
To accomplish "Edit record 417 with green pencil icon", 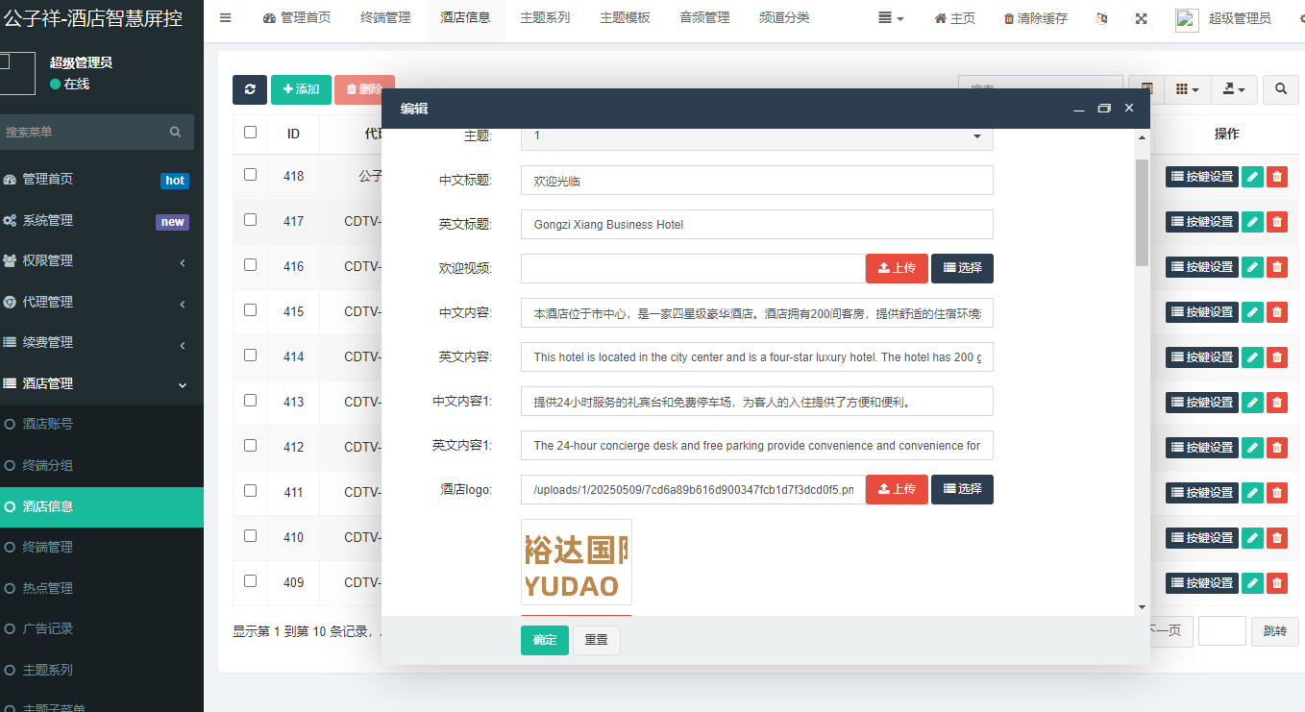I will point(1252,221).
